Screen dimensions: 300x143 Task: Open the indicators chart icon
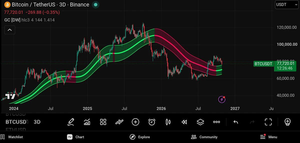click(x=87, y=122)
